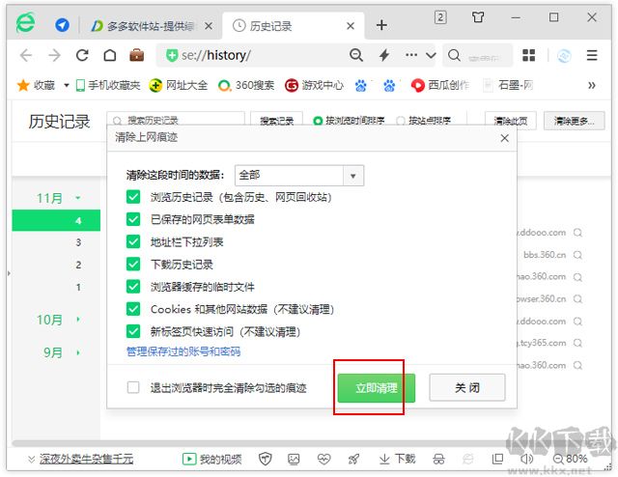The height and width of the screenshot is (477, 618).
Task: Click the 清除此页 button
Action: [511, 121]
